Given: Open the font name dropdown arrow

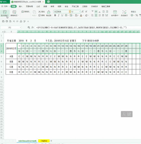Looking at the screenshot, I should point(70,12).
